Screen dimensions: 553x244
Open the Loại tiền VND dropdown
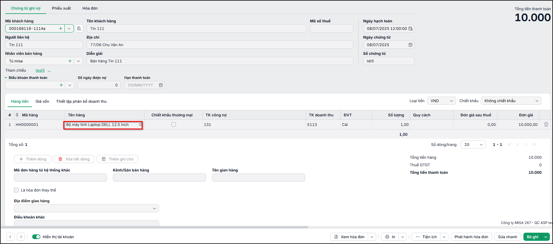click(441, 101)
